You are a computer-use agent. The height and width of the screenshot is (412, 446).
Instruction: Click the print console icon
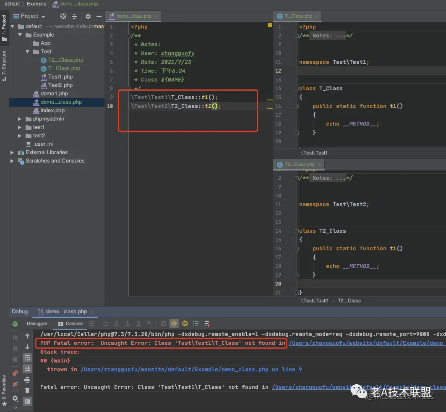27,380
